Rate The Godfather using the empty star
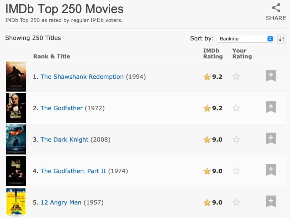Screen dimensions: 290x218 236,108
